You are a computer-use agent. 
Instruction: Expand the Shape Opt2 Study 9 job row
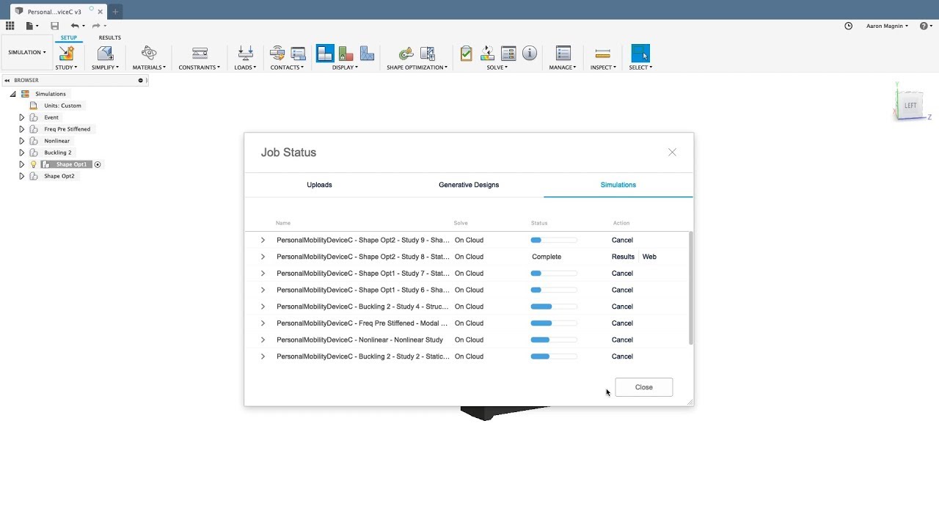click(x=263, y=240)
